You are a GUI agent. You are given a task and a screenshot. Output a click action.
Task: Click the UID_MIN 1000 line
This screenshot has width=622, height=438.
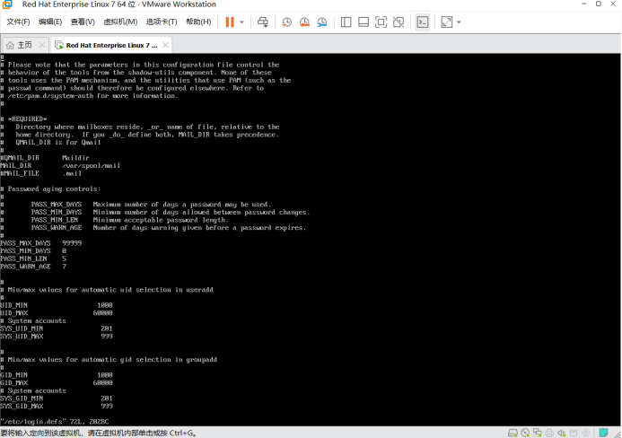tap(57, 305)
